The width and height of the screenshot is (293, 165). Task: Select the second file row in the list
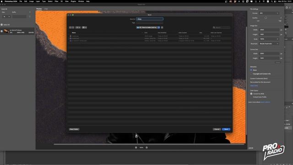click(x=150, y=38)
